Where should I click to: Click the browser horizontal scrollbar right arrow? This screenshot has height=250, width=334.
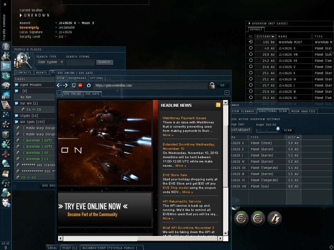click(220, 239)
